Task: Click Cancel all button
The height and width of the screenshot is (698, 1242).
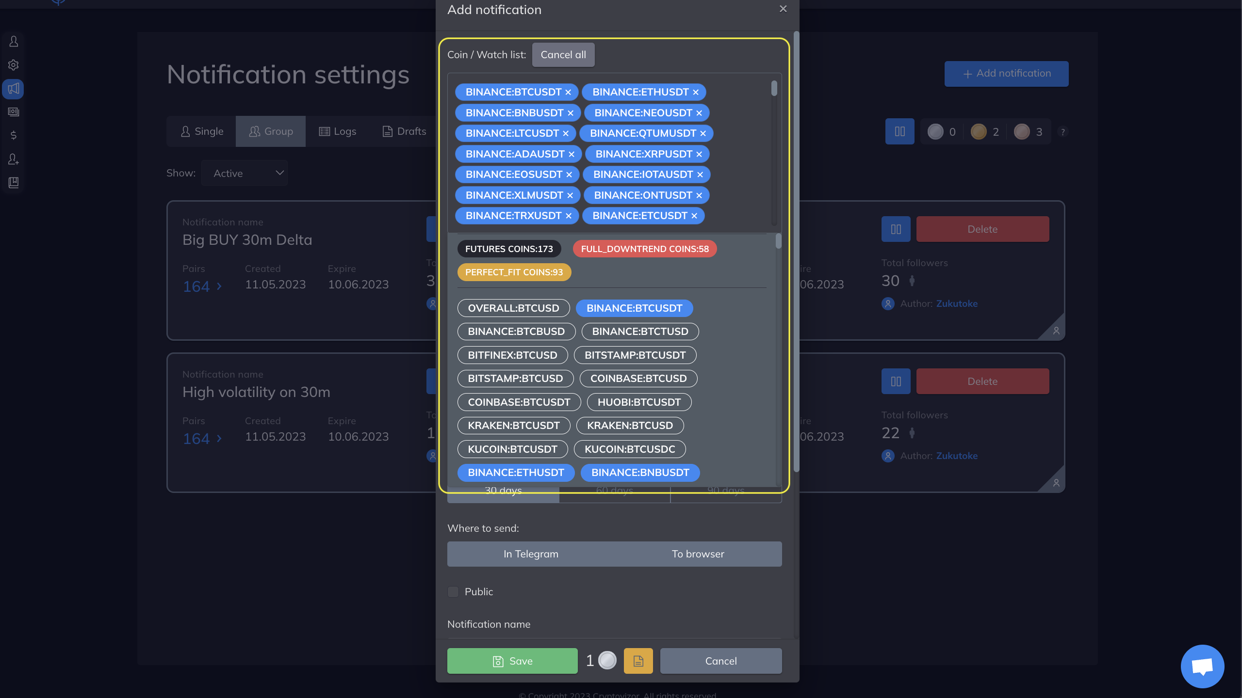Action: (x=563, y=55)
